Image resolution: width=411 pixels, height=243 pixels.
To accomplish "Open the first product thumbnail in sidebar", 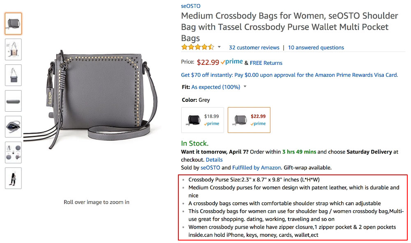I will pyautogui.click(x=13, y=23).
